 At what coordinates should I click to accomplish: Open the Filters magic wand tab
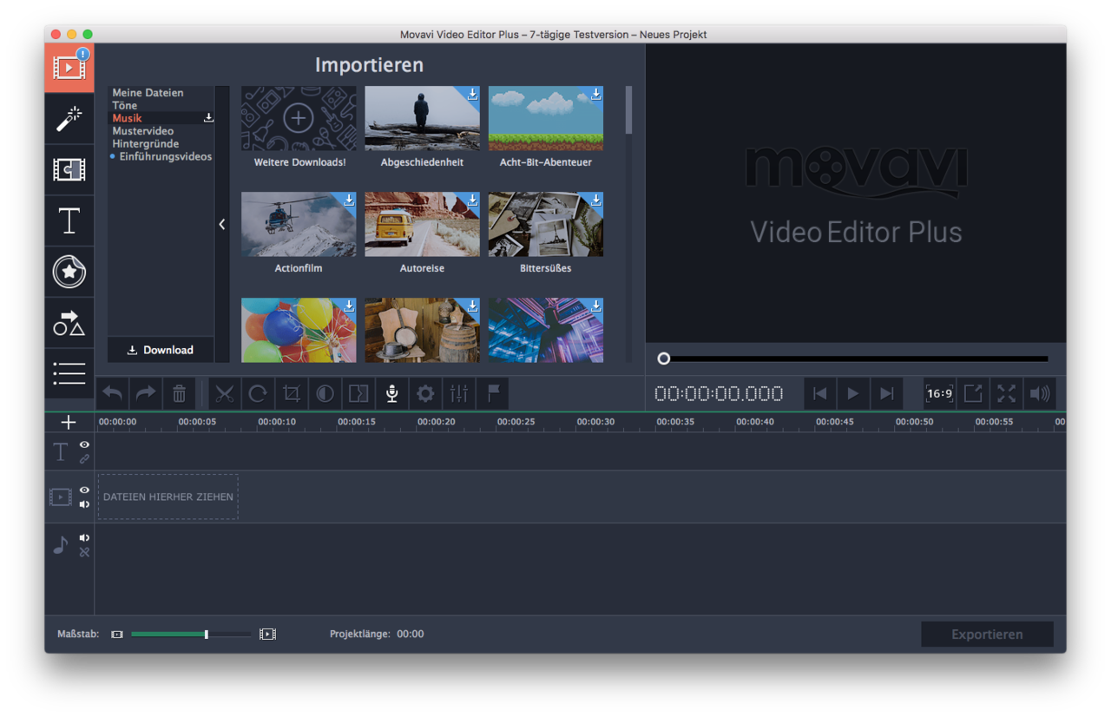pyautogui.click(x=69, y=119)
